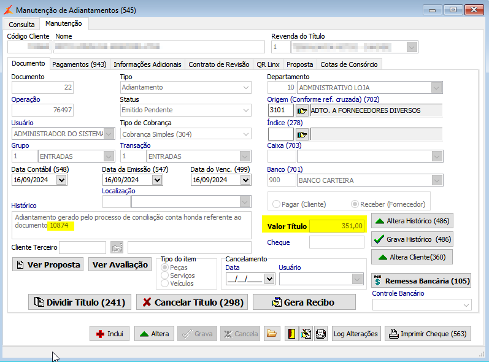This screenshot has width=489, height=362.
Task: Click the Cancelar Título (298) button
Action: (x=192, y=302)
